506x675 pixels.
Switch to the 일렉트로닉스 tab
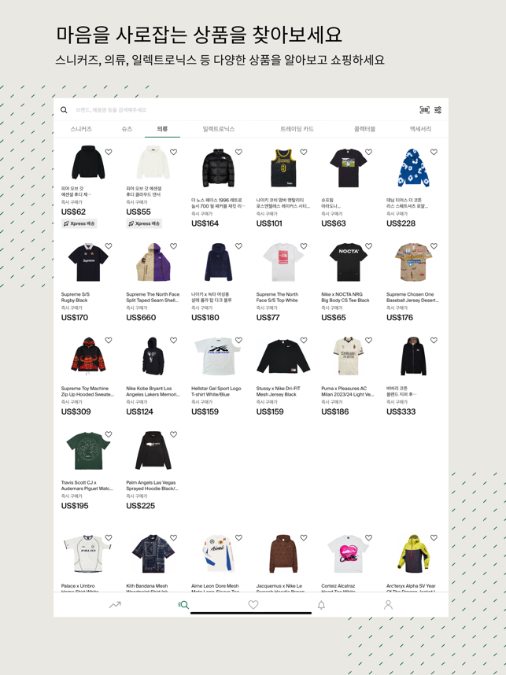pos(219,129)
